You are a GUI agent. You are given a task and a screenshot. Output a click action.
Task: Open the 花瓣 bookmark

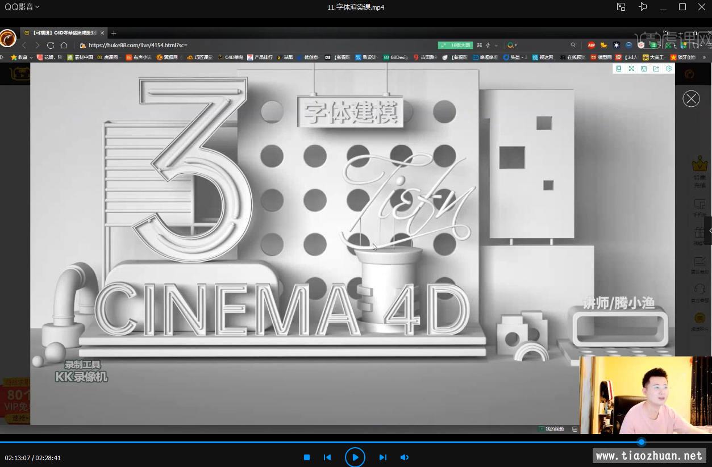[x=49, y=57]
